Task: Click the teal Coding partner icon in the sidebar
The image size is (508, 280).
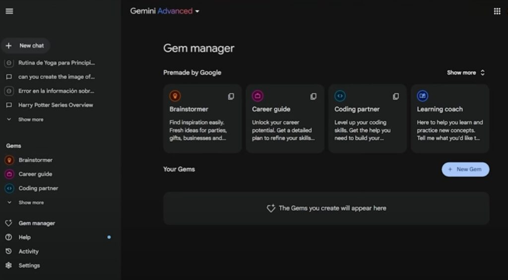Action: pos(9,188)
